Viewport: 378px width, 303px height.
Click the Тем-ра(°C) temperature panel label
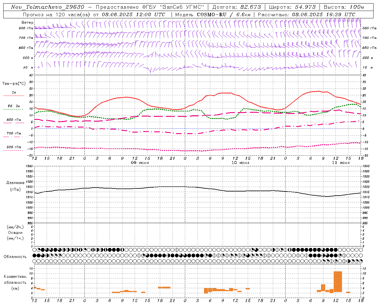click(14, 84)
